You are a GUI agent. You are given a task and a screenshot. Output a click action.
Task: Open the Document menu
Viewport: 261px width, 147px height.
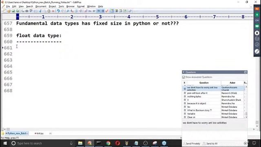[41, 7]
